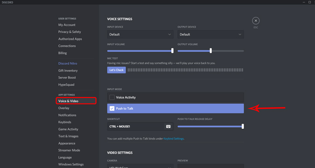315x168 pixels.
Task: Click the Input Volume slider handle
Action: [x=172, y=51]
